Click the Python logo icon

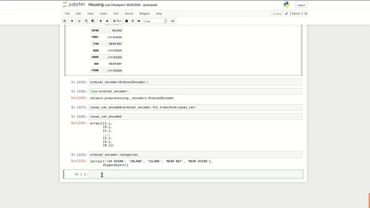pyautogui.click(x=287, y=5)
